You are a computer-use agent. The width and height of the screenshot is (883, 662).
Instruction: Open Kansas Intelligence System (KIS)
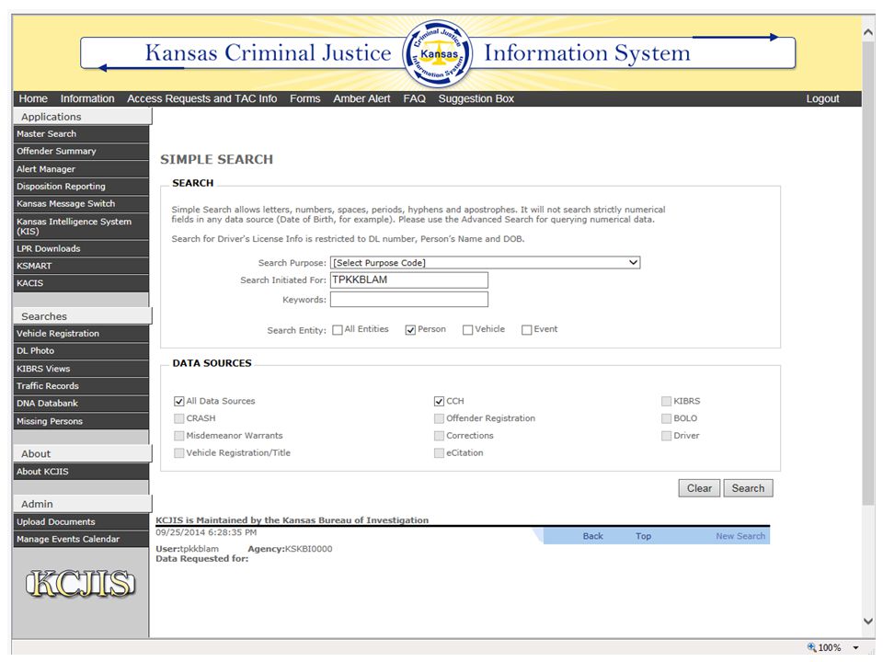click(x=81, y=226)
